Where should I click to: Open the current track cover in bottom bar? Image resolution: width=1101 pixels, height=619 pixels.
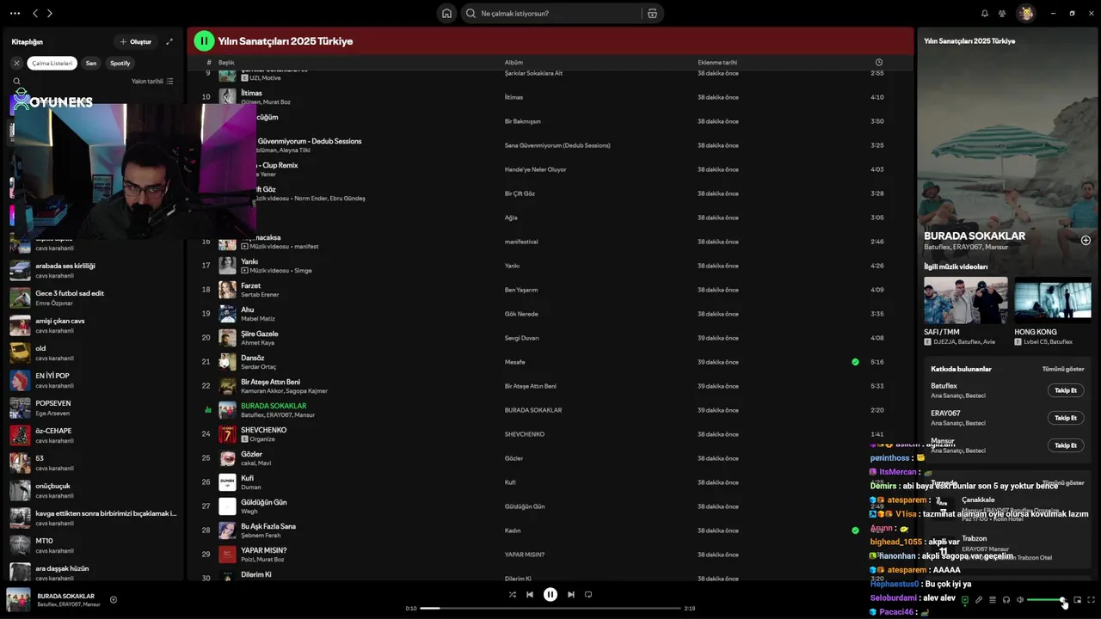tap(18, 600)
